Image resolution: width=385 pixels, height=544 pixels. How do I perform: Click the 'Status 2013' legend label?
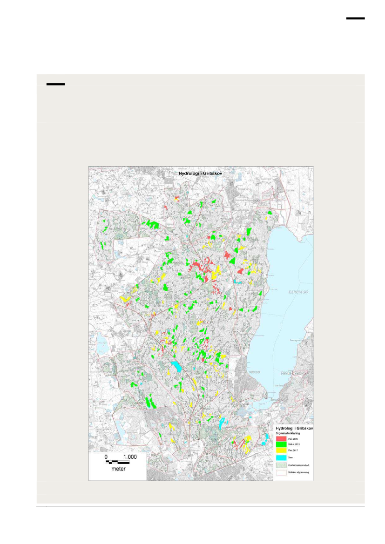294,444
